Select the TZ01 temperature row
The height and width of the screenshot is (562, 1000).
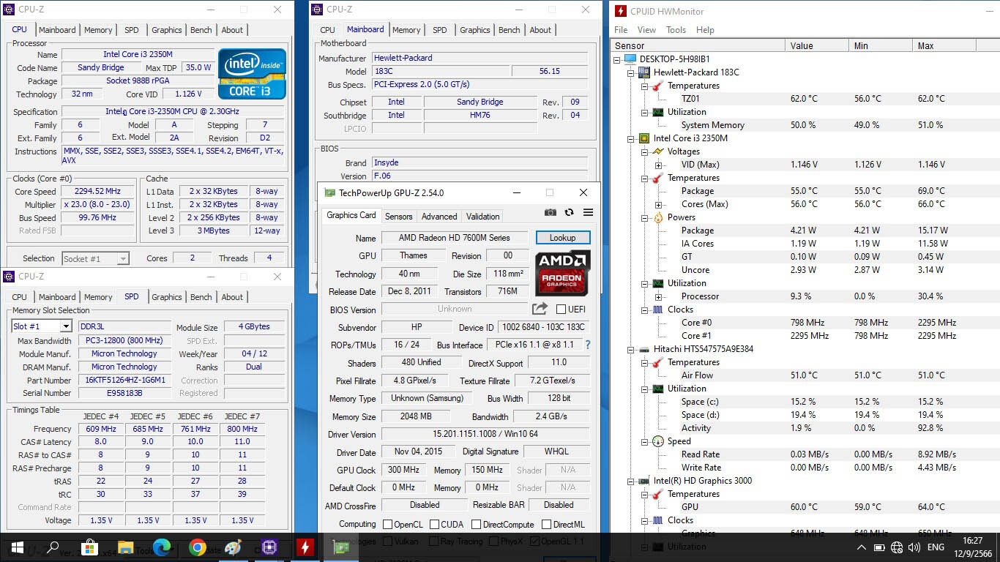[x=805, y=99]
